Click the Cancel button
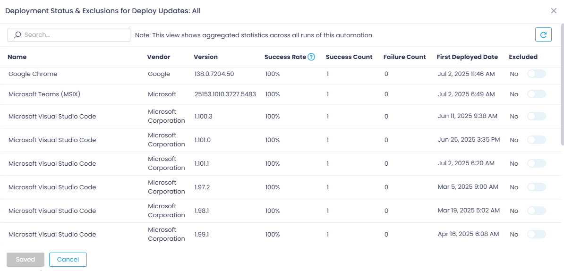The height and width of the screenshot is (271, 564). coord(68,260)
